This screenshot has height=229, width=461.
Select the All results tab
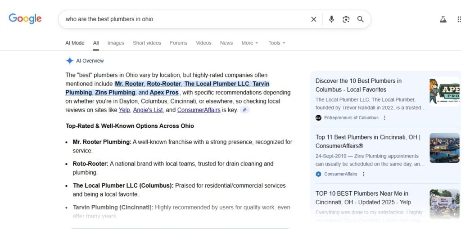(x=96, y=43)
